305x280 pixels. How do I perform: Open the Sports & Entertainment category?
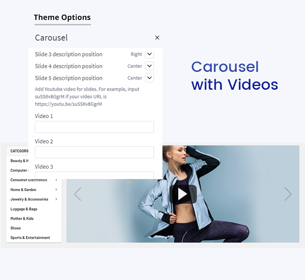pos(30,238)
